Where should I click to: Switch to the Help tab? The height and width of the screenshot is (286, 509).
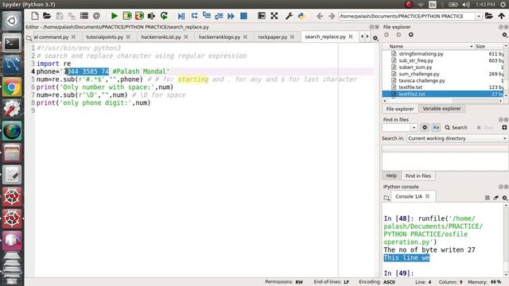pyautogui.click(x=391, y=176)
